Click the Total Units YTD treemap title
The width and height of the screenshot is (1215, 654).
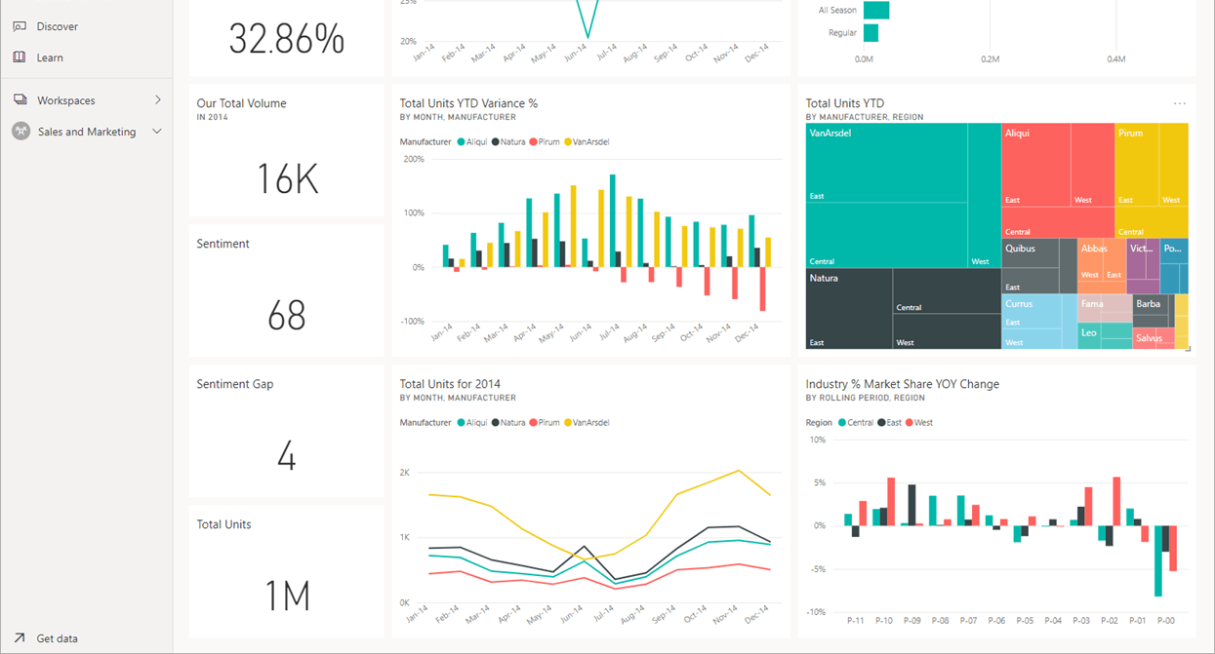pos(844,103)
